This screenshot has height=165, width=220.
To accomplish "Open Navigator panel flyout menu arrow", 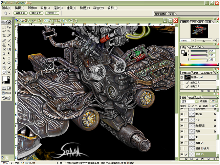I will click(x=217, y=22).
